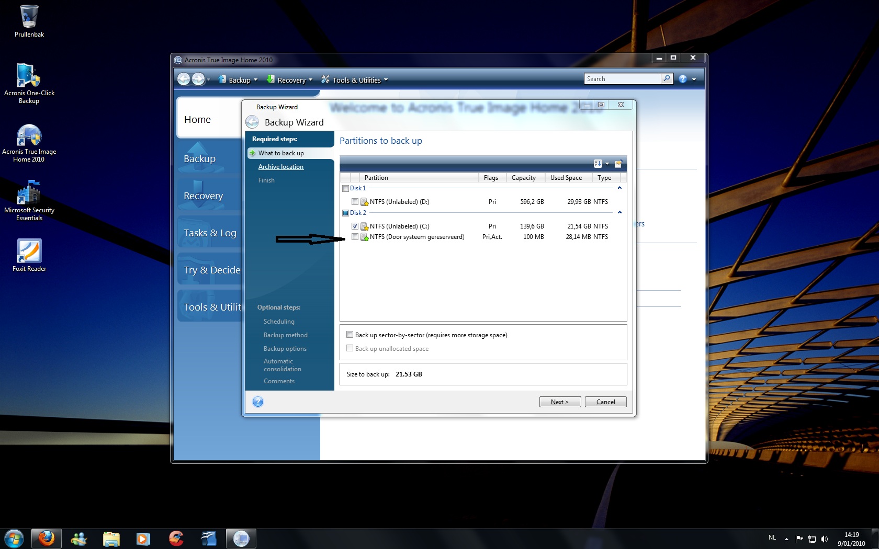Screen dimensions: 879x549
Task: Expand navigation history dropdown arrow
Action: tap(208, 79)
